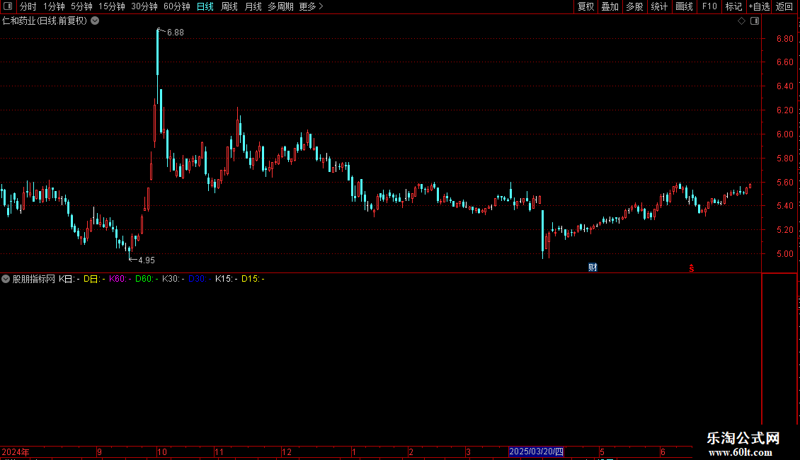Image resolution: width=800 pixels, height=460 pixels.
Task: Switch to 月线 monthly chart
Action: [253, 6]
